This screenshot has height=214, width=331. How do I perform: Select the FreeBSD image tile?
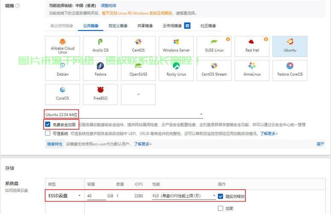tap(100, 95)
